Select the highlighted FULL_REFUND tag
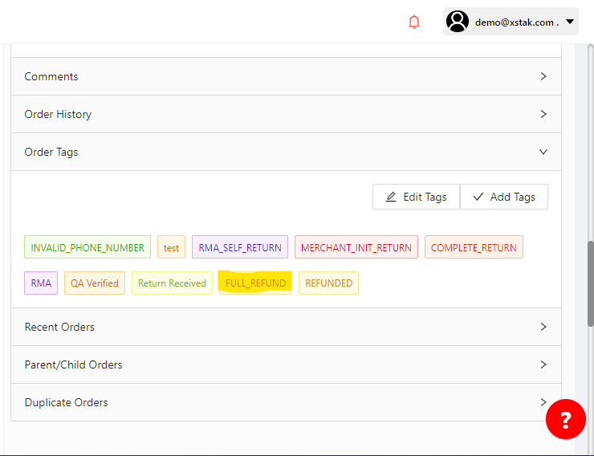594x456 pixels. point(255,283)
